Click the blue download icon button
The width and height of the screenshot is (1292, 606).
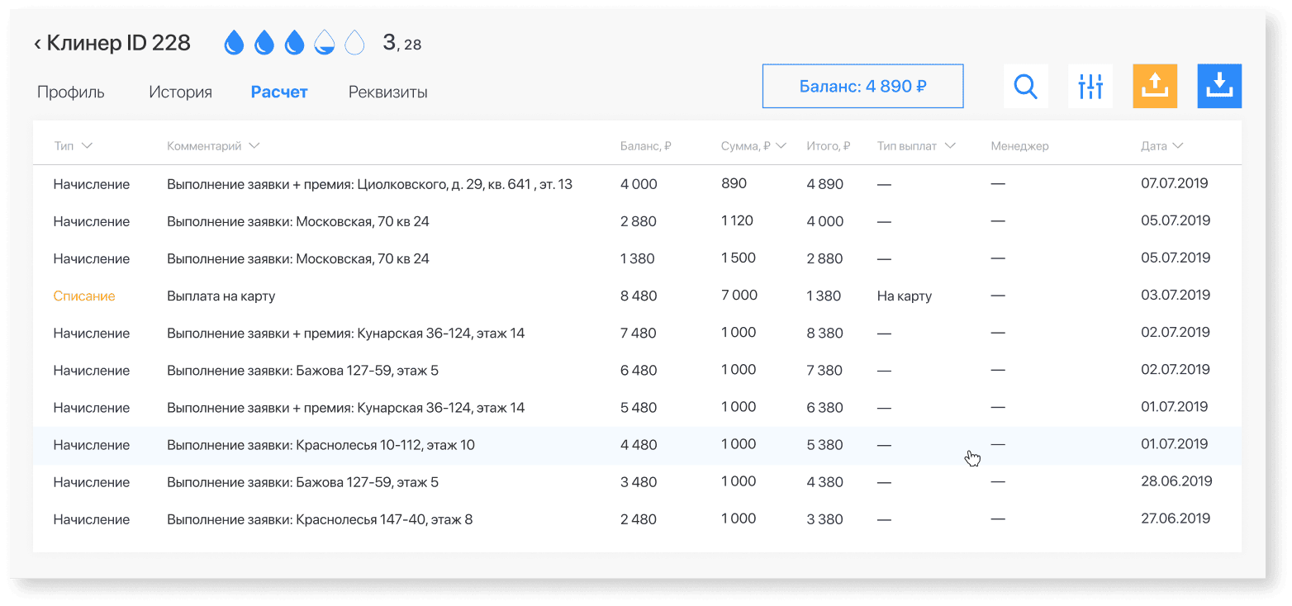point(1219,86)
